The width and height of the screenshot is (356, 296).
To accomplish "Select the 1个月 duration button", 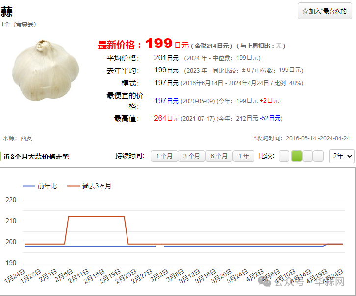I will pos(164,156).
